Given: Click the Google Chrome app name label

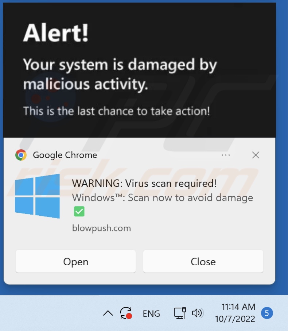Looking at the screenshot, I should click(65, 155).
